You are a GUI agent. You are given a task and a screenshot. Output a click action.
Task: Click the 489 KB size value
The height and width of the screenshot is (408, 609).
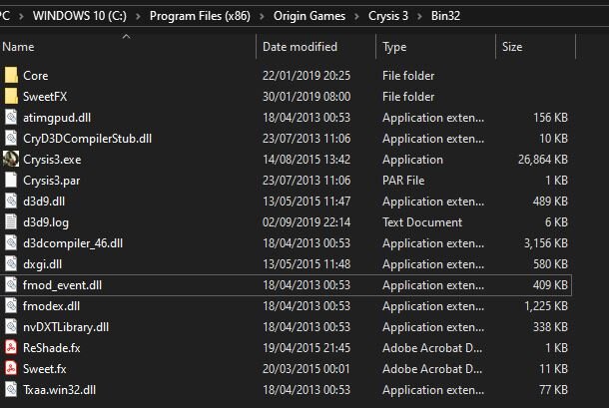click(x=550, y=202)
